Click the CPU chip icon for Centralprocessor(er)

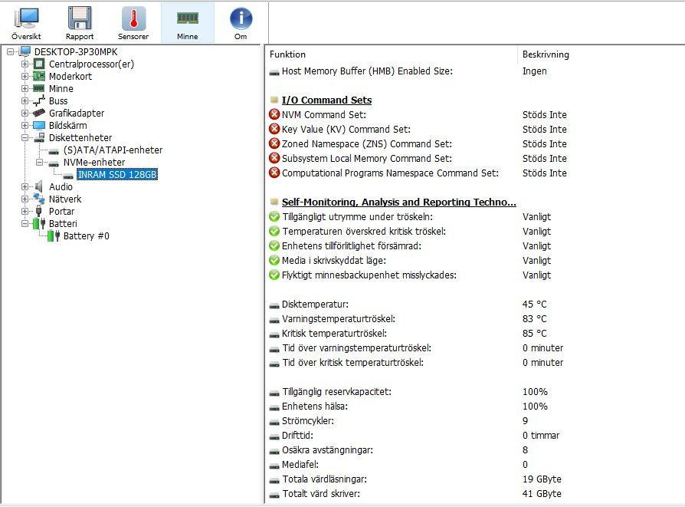click(x=39, y=64)
